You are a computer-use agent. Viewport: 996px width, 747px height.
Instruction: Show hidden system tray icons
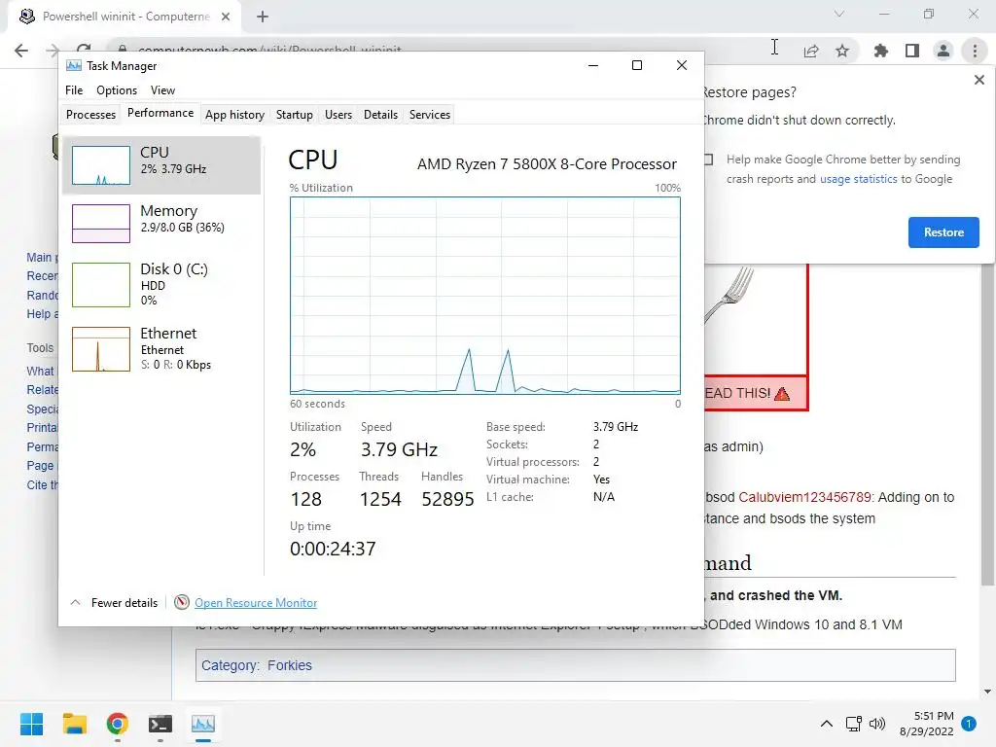(x=827, y=724)
